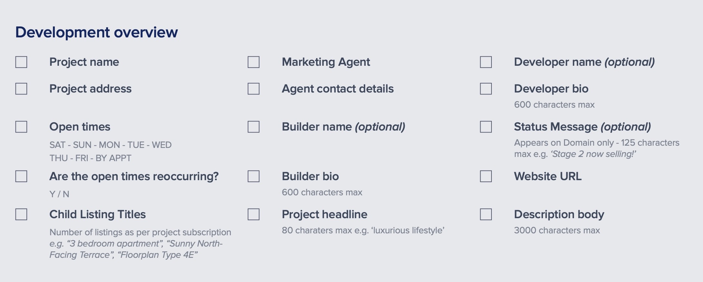Image resolution: width=703 pixels, height=282 pixels.
Task: Tick the Status Message checkbox
Action: coord(486,127)
